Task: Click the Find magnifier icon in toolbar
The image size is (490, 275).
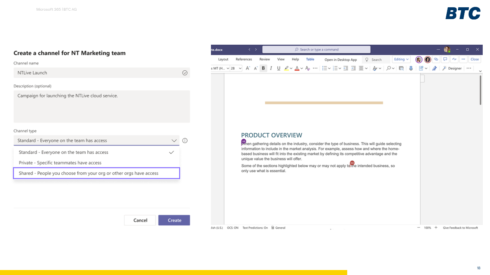Action: coord(389,68)
